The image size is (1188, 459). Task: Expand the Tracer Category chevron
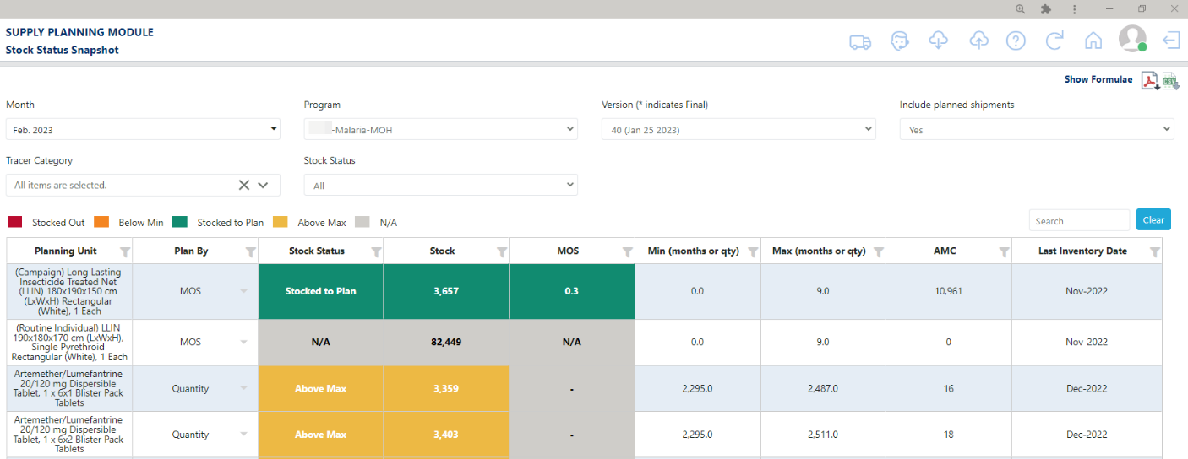tap(263, 185)
